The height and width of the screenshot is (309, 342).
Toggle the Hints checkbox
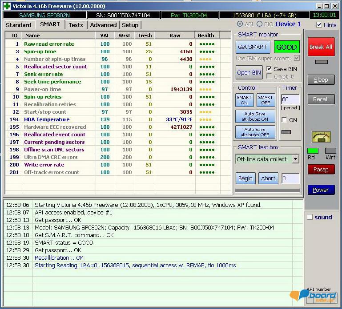point(319,25)
